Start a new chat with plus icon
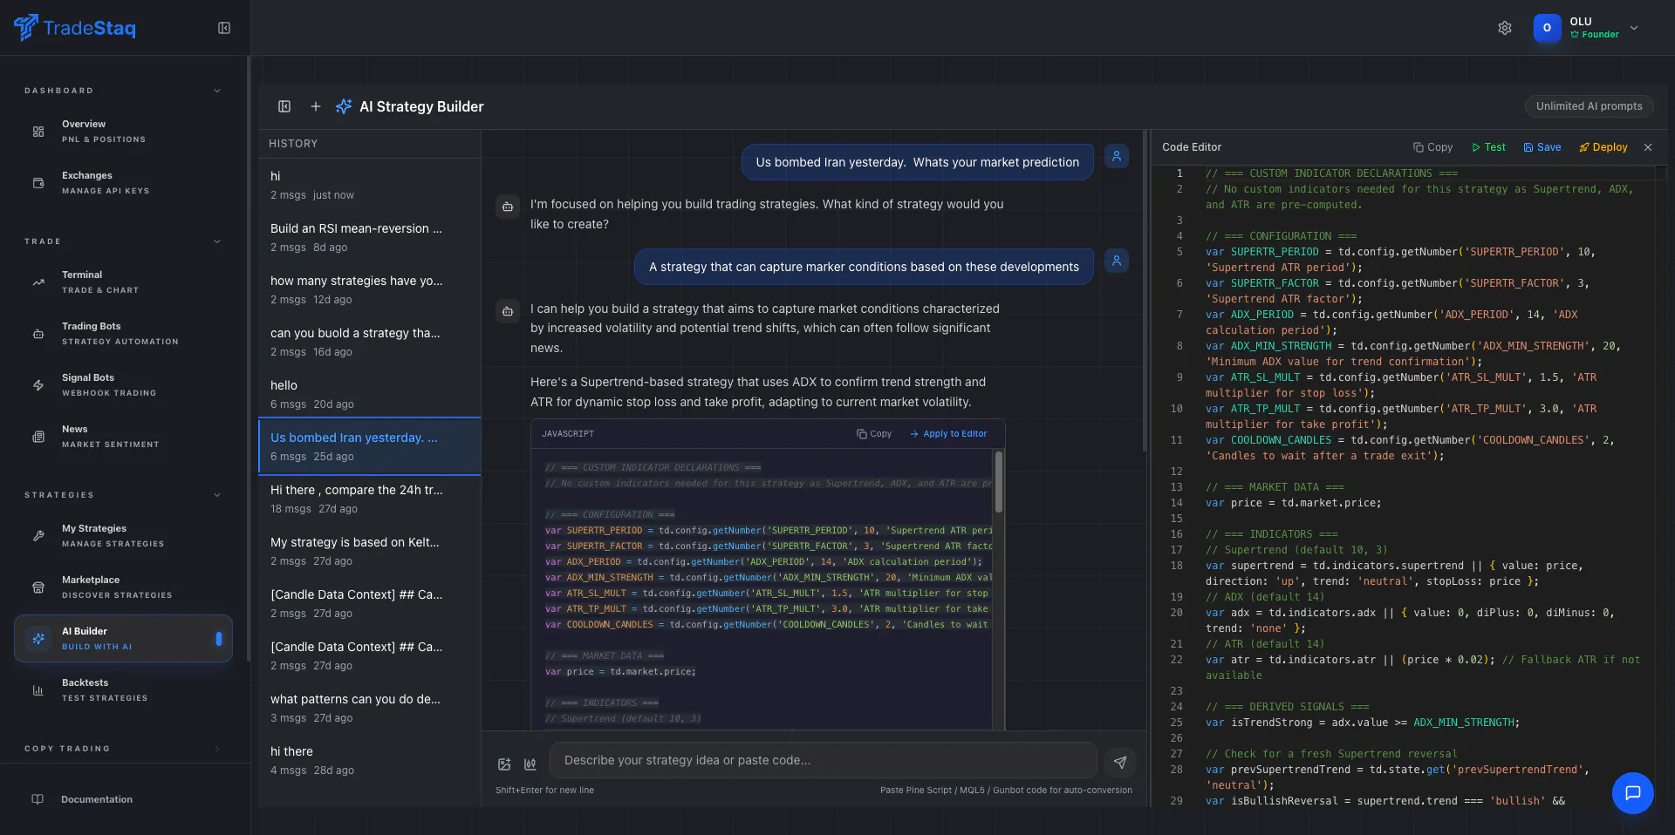 coord(316,106)
